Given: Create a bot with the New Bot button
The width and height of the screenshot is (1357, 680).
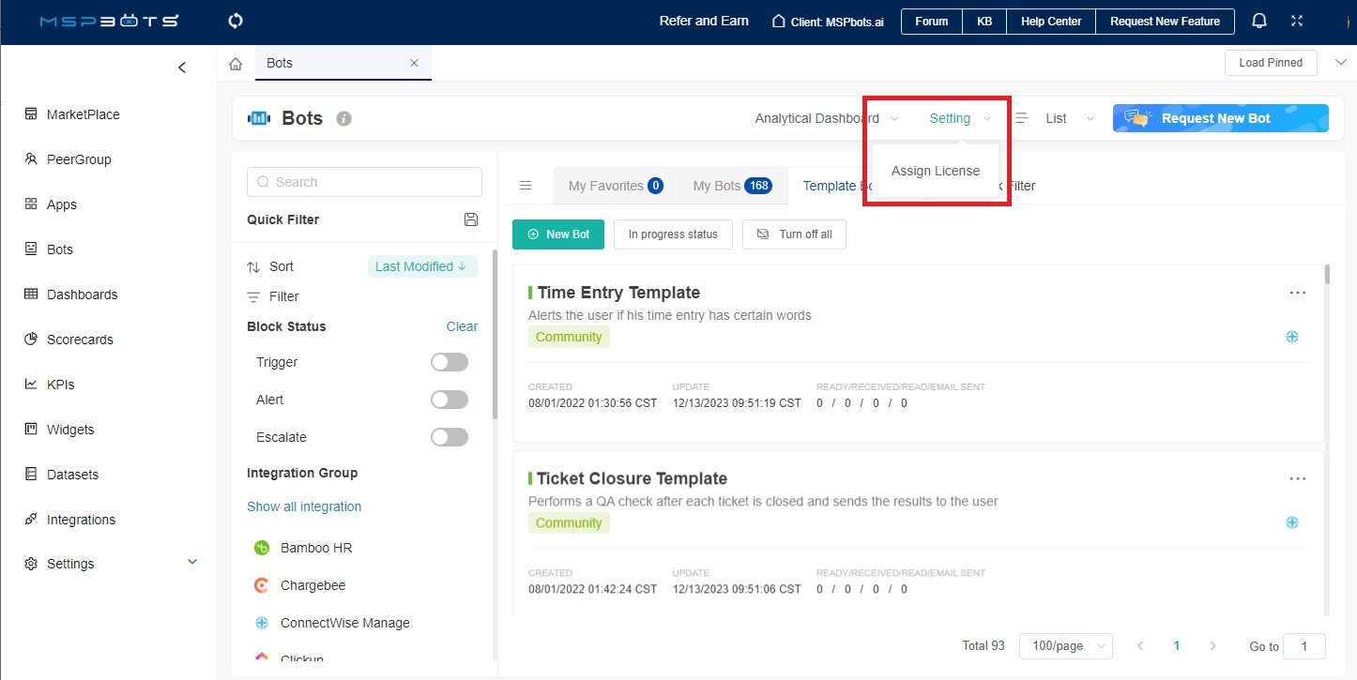Looking at the screenshot, I should [x=558, y=234].
